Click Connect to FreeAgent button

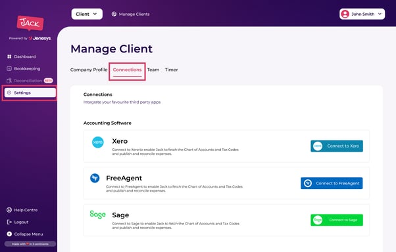332,183
